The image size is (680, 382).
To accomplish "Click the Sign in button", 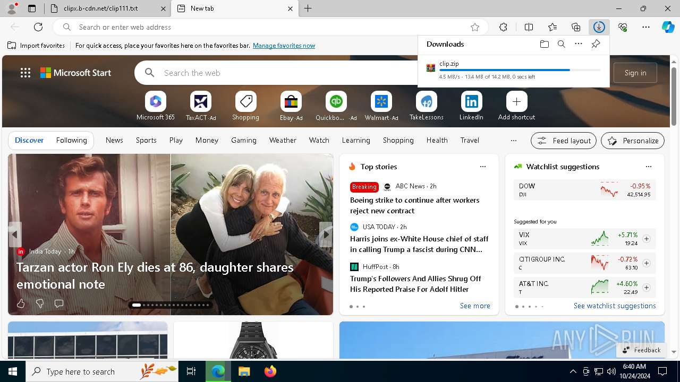I will (x=635, y=73).
